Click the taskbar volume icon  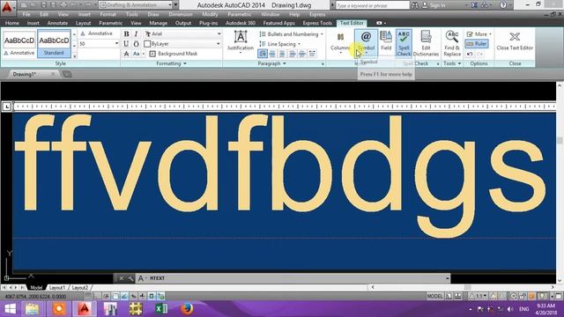point(509,309)
